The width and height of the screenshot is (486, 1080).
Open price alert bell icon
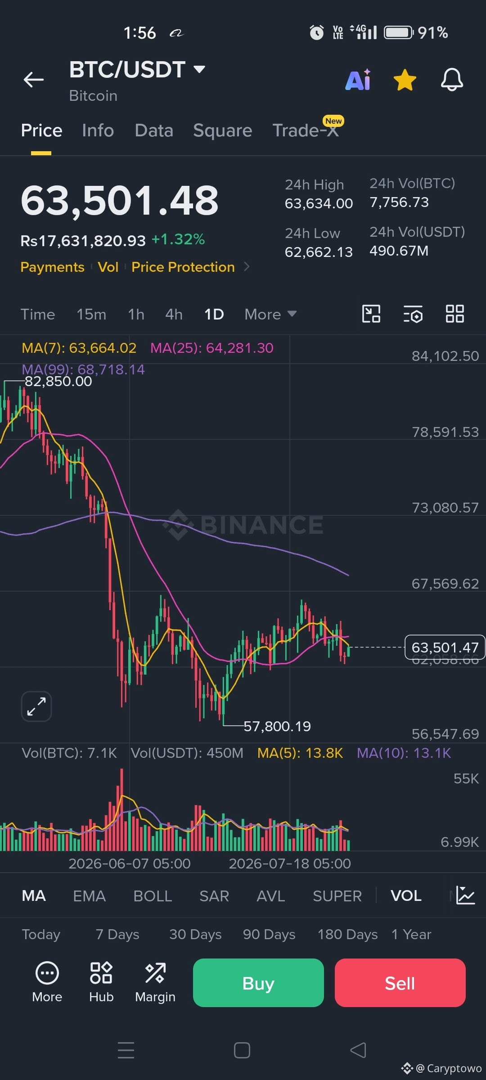[452, 80]
